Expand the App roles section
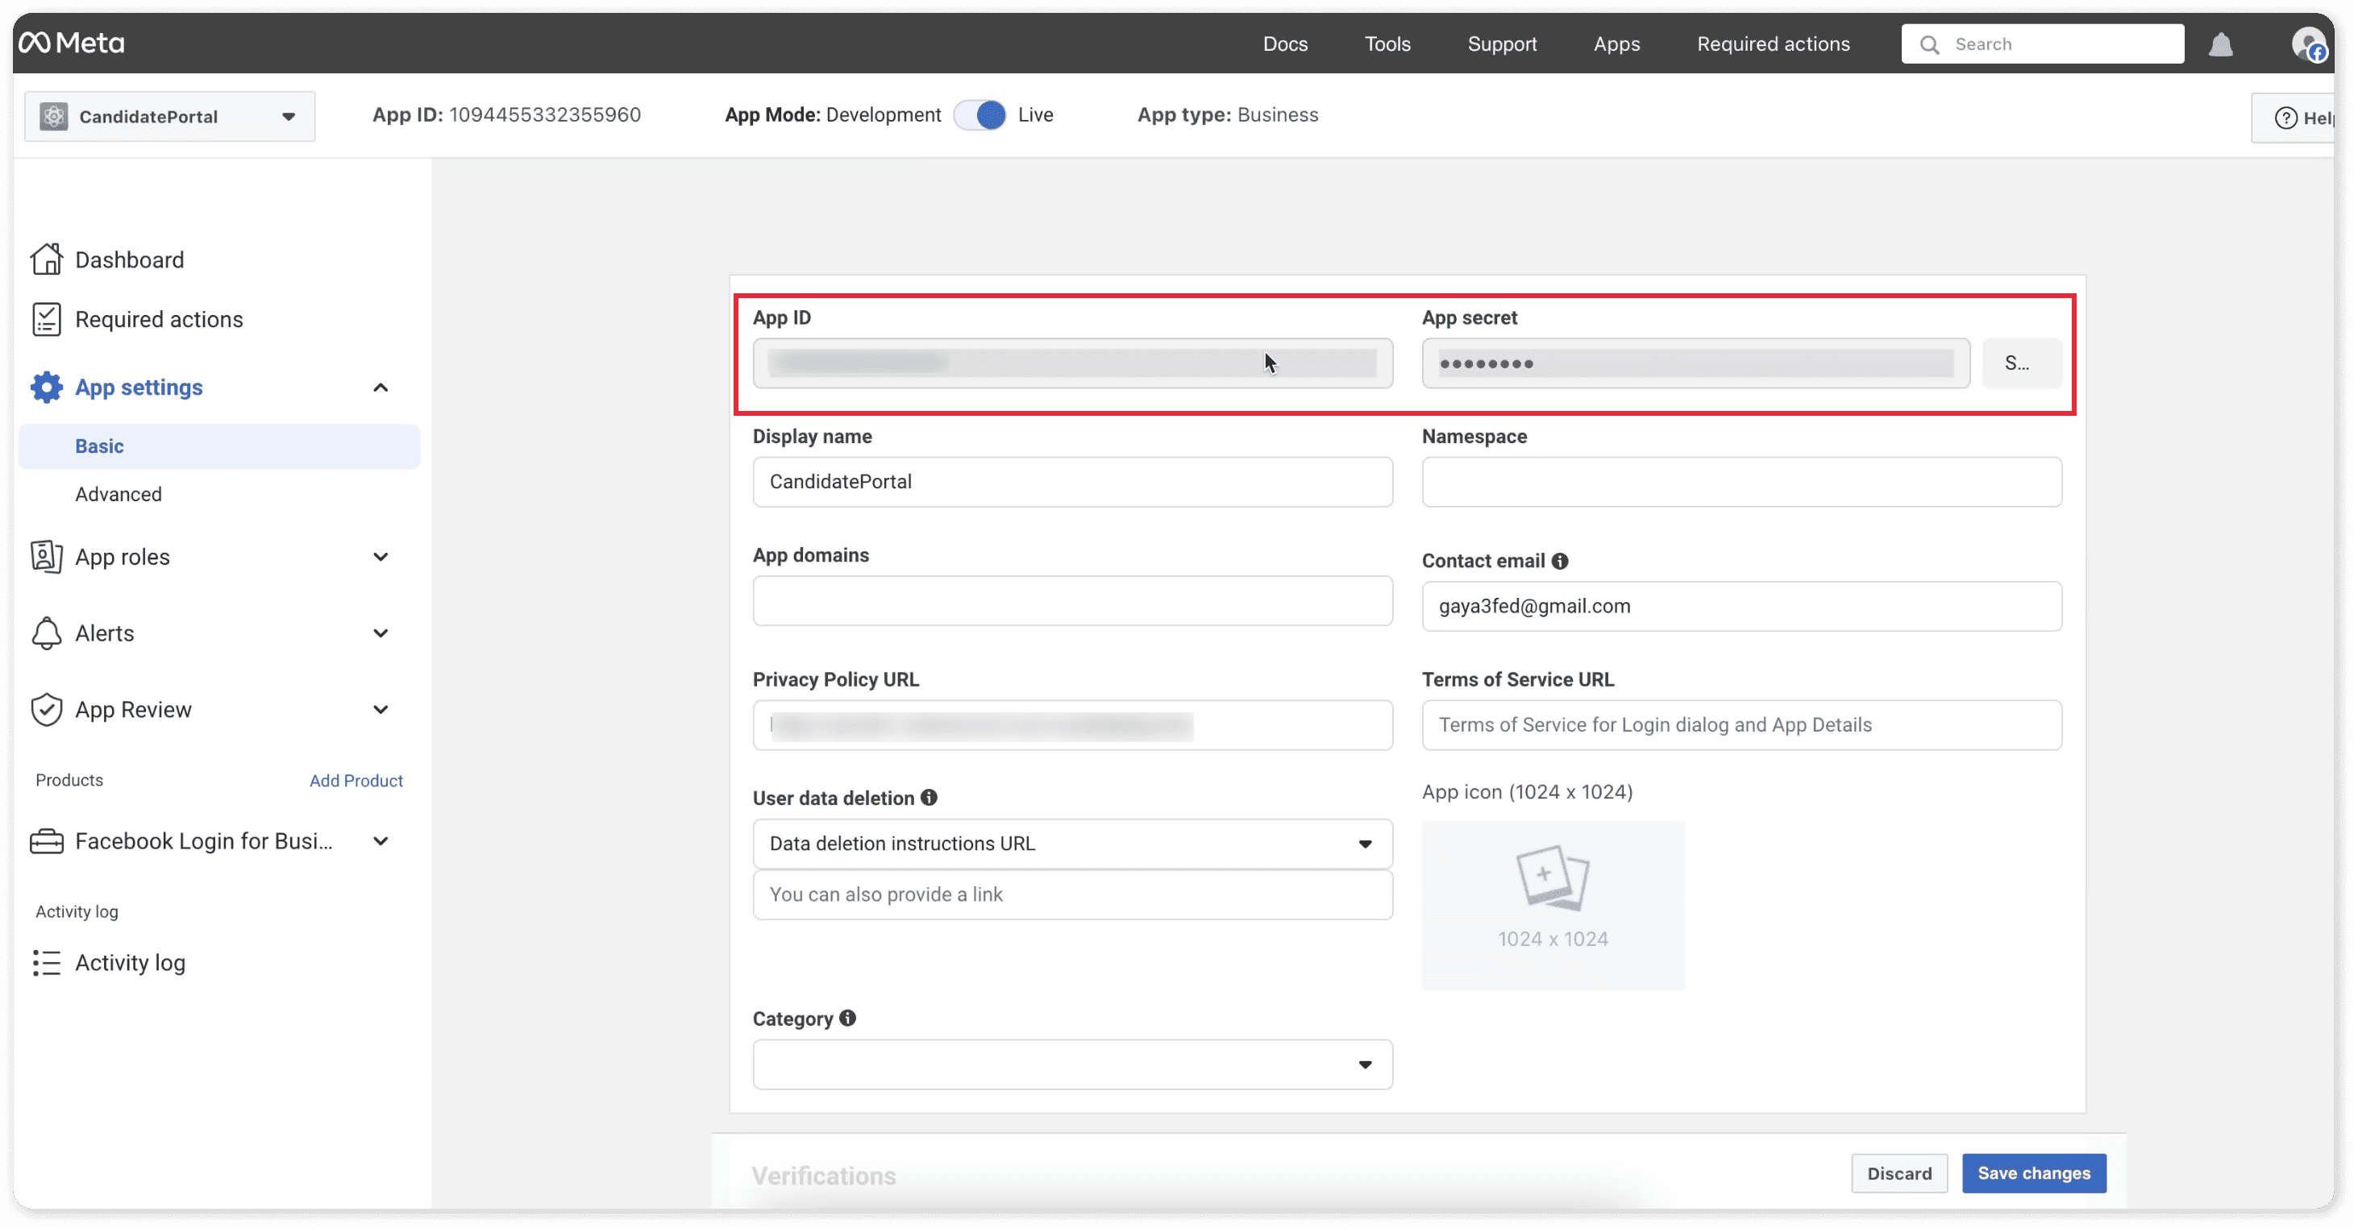This screenshot has height=1228, width=2354. pos(381,558)
